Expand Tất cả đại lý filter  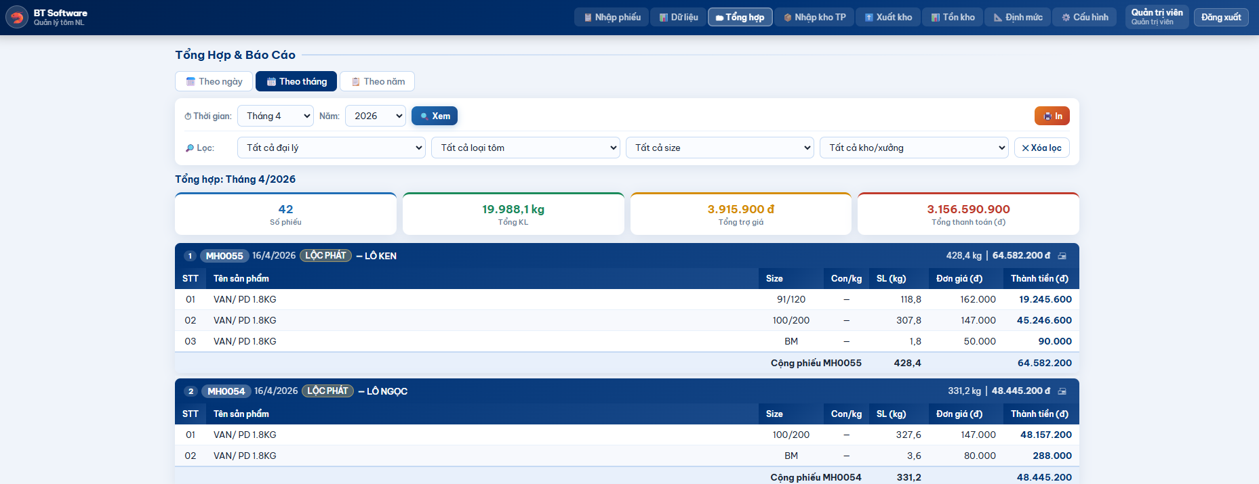point(331,148)
